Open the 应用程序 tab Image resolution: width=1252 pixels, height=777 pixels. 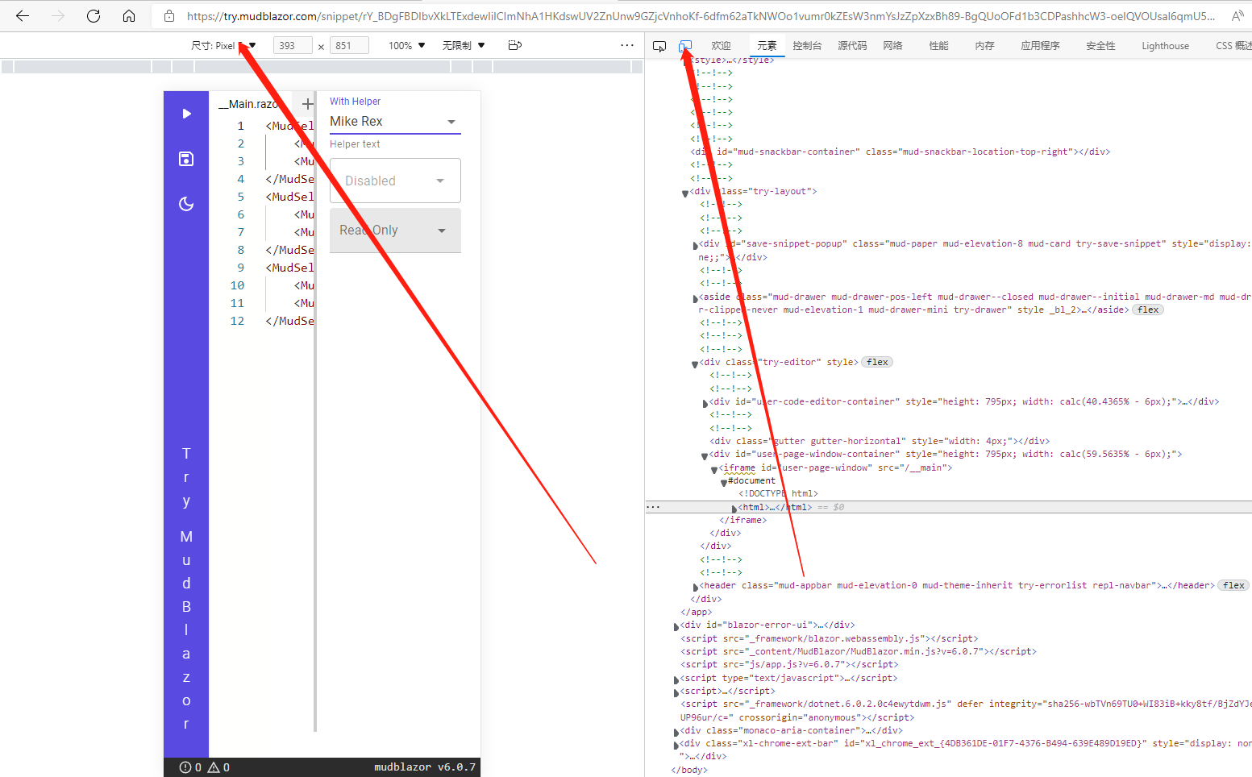(x=1040, y=46)
